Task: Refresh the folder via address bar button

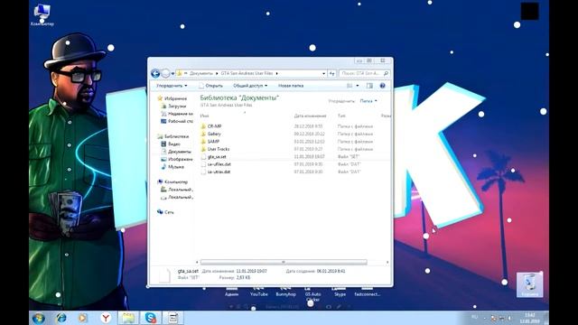Action: pyautogui.click(x=332, y=73)
